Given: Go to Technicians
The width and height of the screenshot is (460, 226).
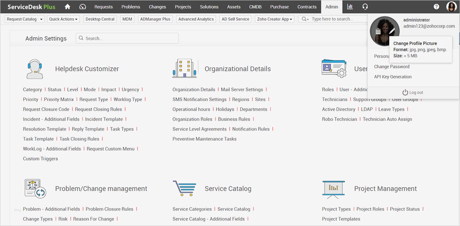Looking at the screenshot, I should 334,99.
